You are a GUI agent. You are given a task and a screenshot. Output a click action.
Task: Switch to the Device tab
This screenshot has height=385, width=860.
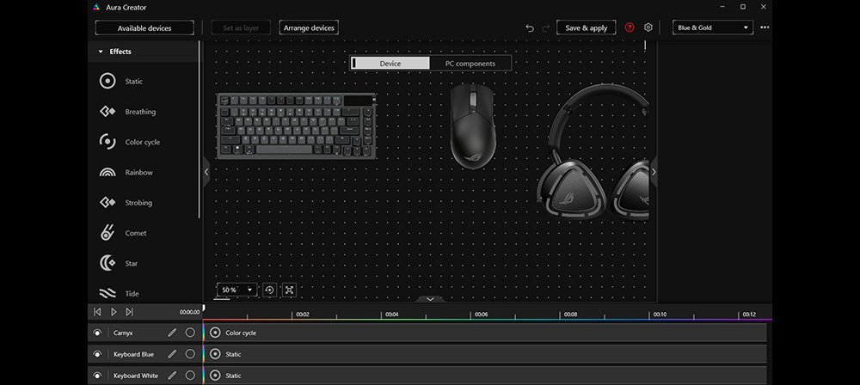pyautogui.click(x=390, y=63)
